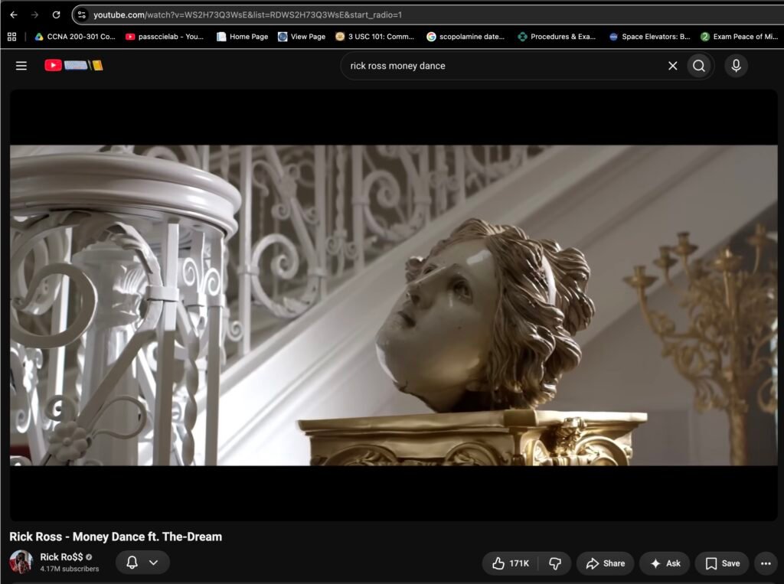
Task: Open the YouTube hamburger guide menu
Action: pos(21,66)
